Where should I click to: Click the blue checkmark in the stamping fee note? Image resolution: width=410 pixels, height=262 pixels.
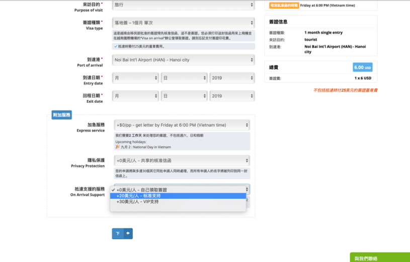tap(116, 46)
